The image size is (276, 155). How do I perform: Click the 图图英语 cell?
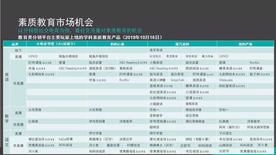(x=199, y=80)
